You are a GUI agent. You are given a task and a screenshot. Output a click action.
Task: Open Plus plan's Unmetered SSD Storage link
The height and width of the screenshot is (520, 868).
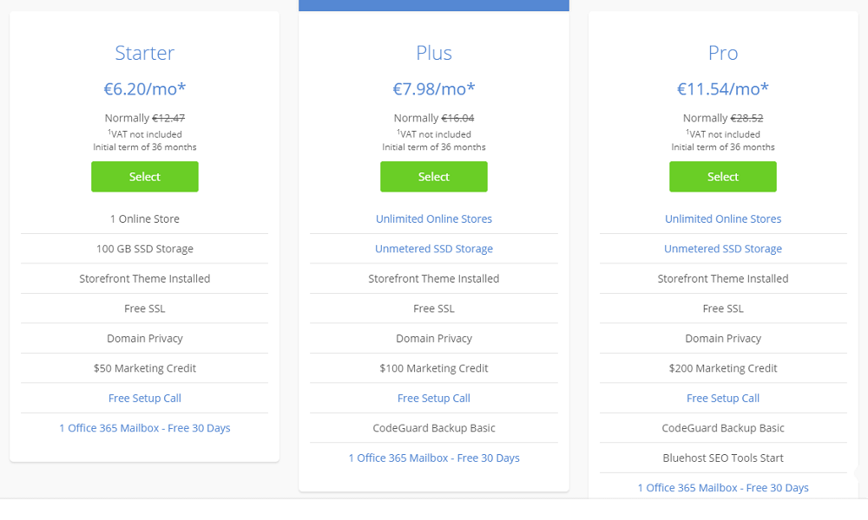(x=434, y=249)
